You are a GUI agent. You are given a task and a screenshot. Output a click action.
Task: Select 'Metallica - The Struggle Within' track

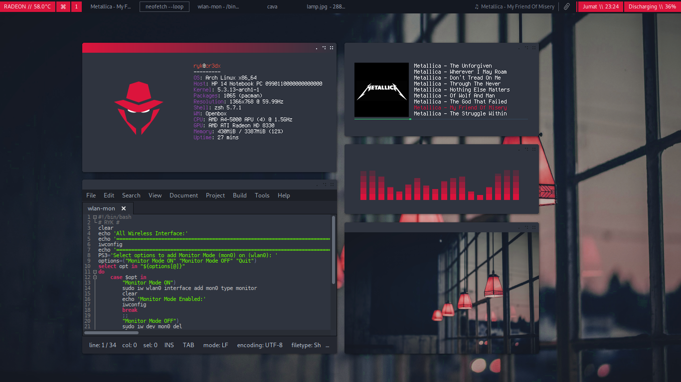[460, 113]
